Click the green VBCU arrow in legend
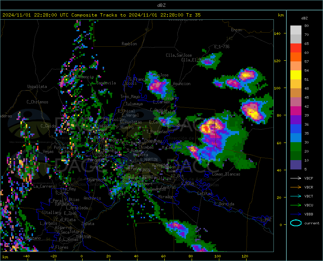Viewport: 323px width, 261px height. pyautogui.click(x=296, y=205)
